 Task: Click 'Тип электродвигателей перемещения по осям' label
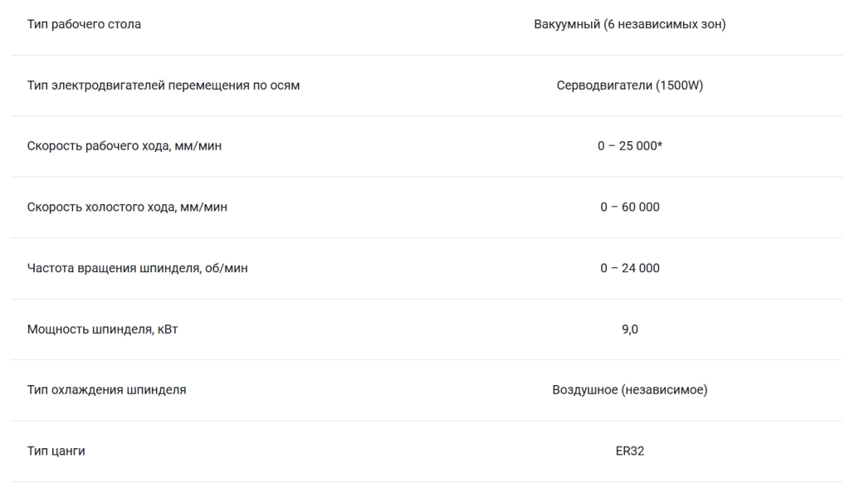click(164, 85)
